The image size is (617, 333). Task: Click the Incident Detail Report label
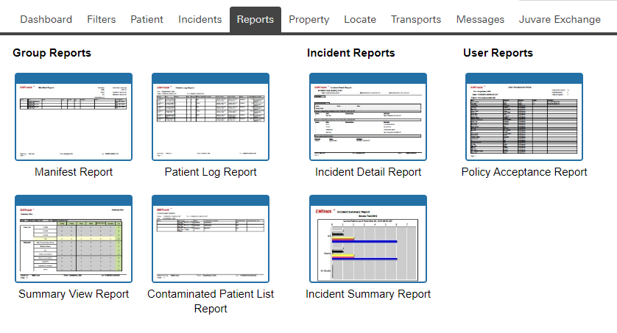(x=368, y=172)
